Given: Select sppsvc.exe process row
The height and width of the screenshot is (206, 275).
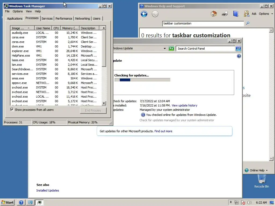Looking at the screenshot, I should coord(56,83).
